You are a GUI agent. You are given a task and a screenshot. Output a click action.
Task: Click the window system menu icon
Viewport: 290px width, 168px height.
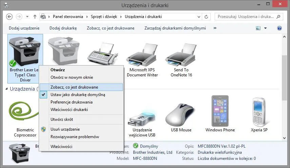point(6,5)
